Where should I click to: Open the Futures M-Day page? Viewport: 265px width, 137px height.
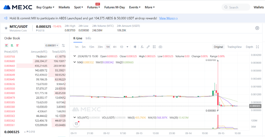click(115, 7)
